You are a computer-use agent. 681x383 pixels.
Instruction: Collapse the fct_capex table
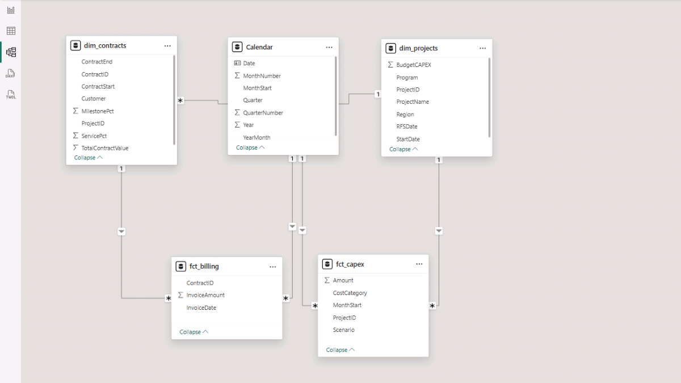[340, 350]
